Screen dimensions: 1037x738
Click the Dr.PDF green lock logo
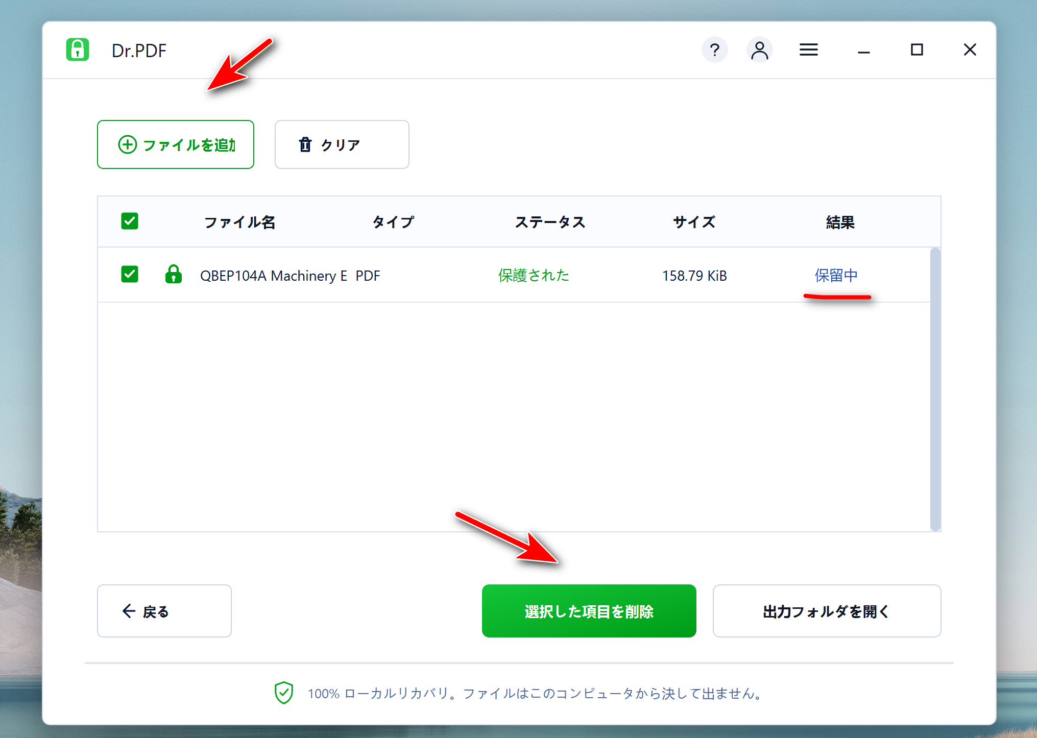(x=78, y=50)
